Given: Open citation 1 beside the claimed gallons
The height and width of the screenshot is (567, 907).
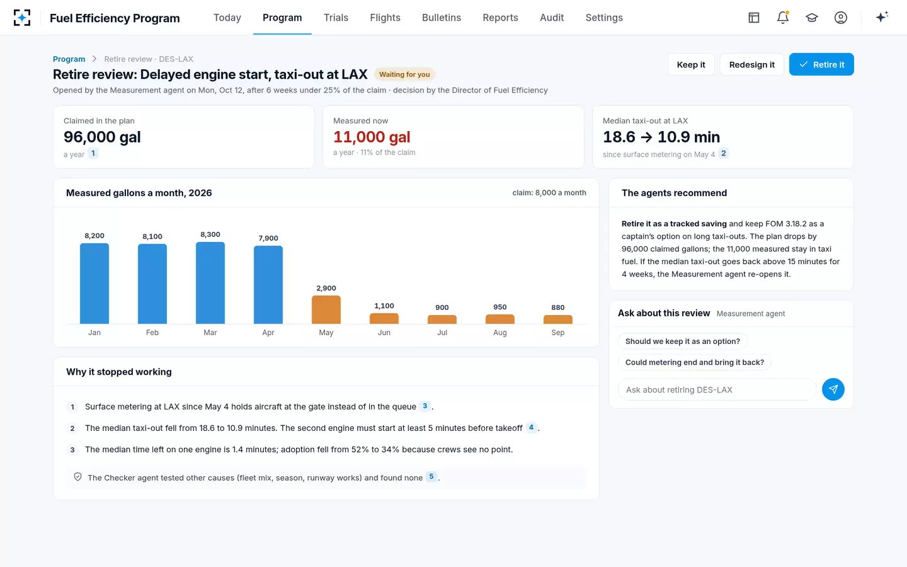Looking at the screenshot, I should coord(93,153).
